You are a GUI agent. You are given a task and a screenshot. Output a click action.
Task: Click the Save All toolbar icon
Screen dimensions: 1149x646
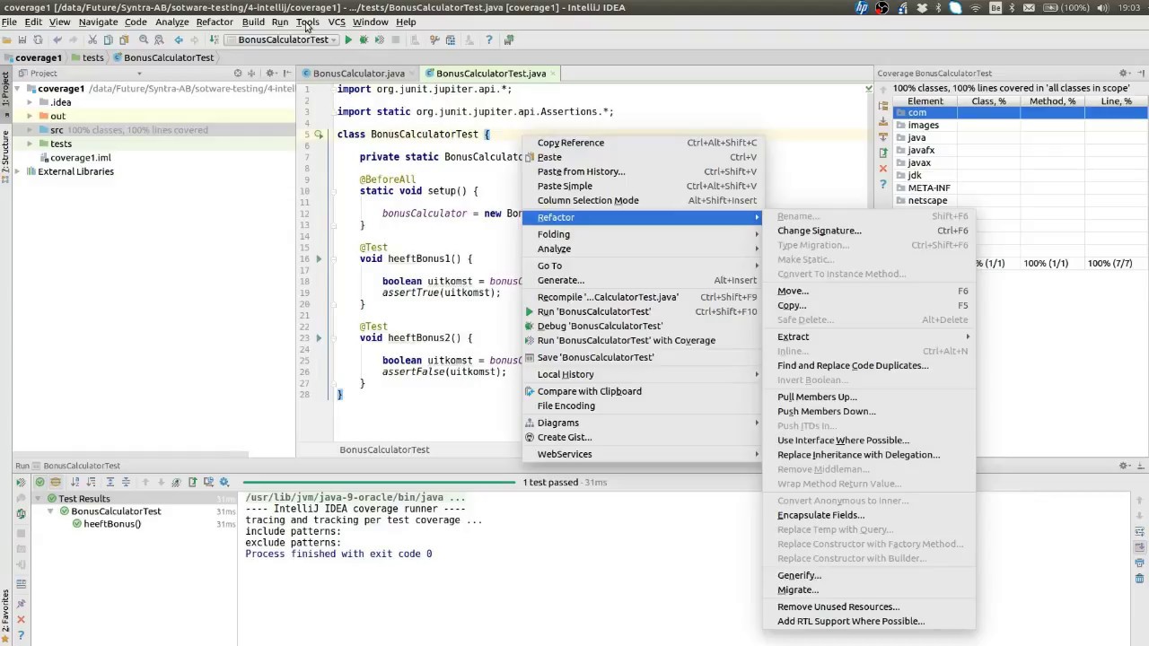tap(22, 39)
